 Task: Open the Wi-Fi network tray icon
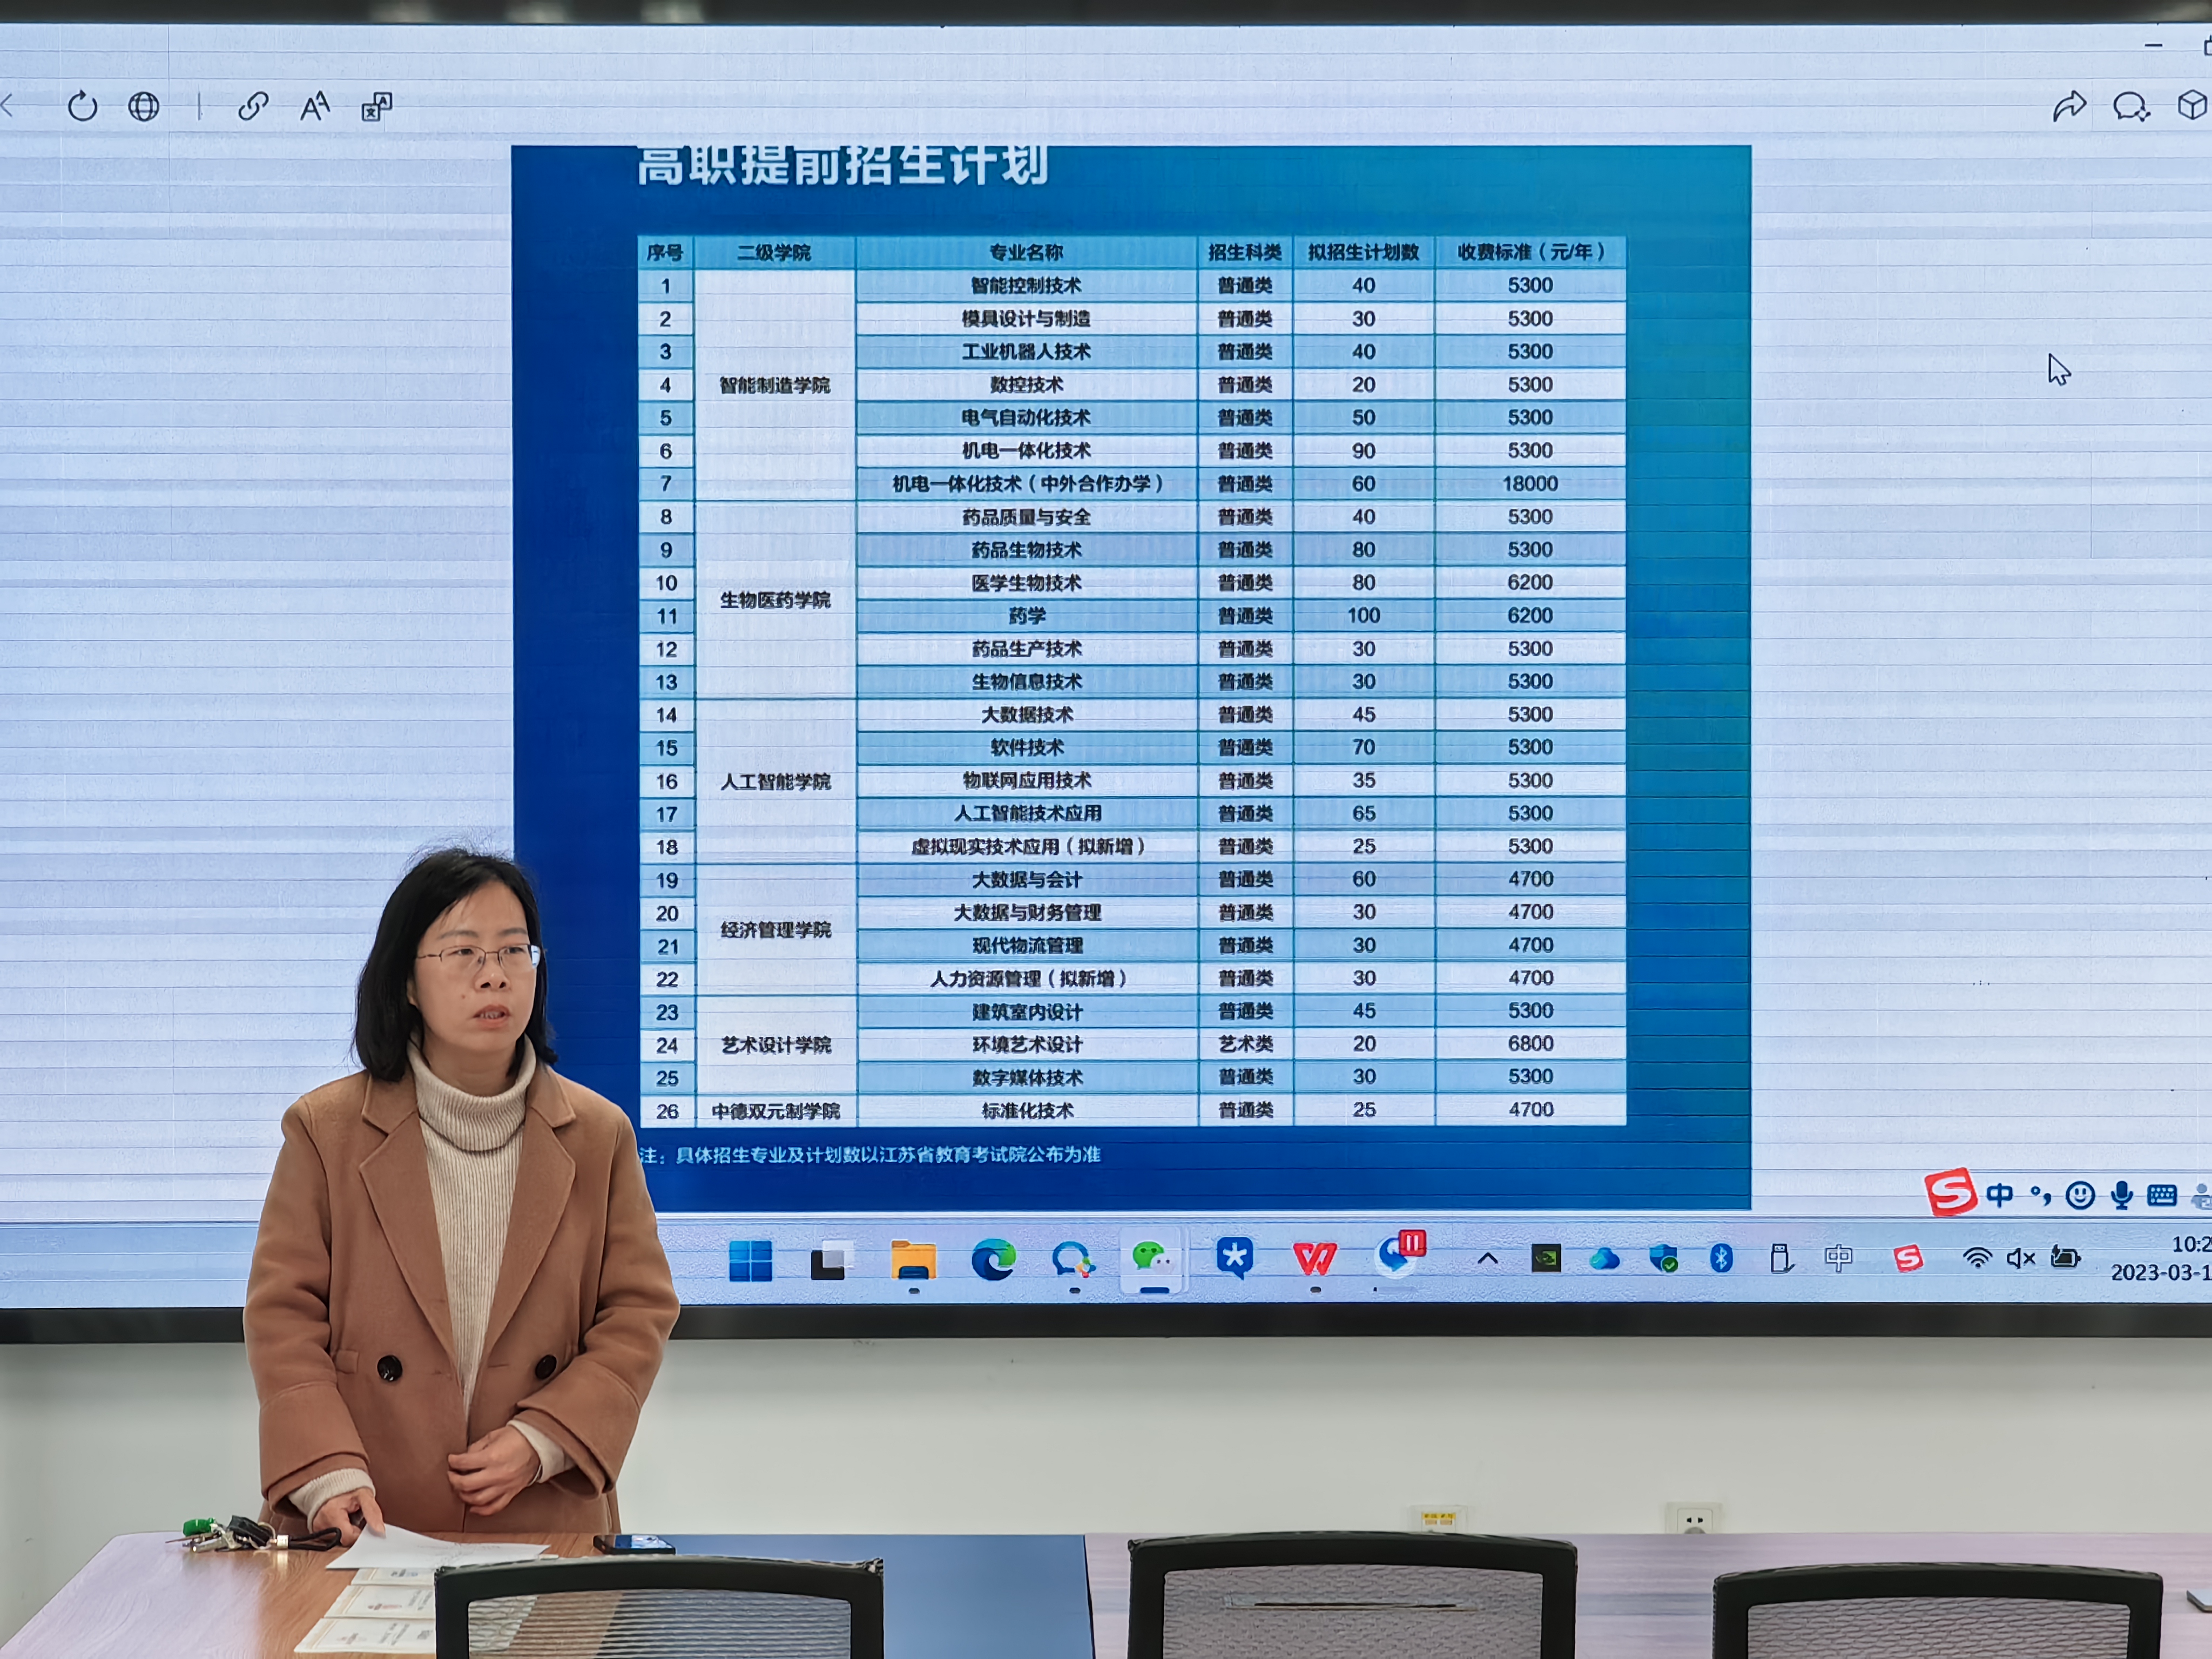(x=1977, y=1258)
